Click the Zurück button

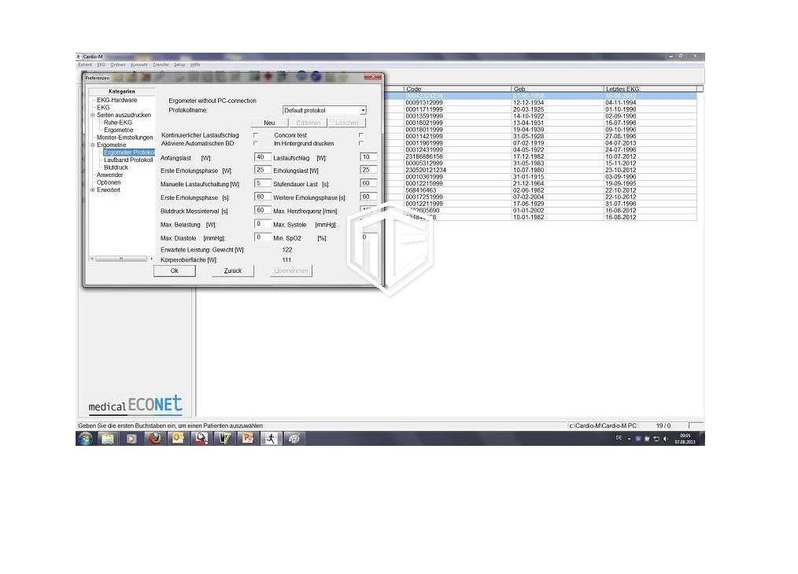[x=233, y=271]
